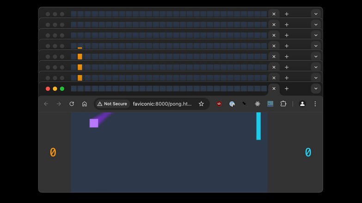Open the Chrome profile avatar

[302, 104]
